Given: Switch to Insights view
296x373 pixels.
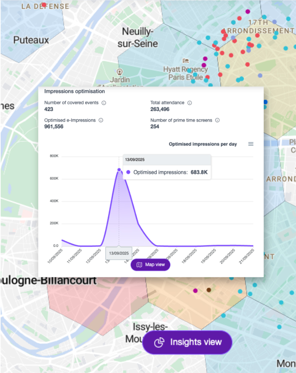Looking at the screenshot, I should tap(188, 342).
